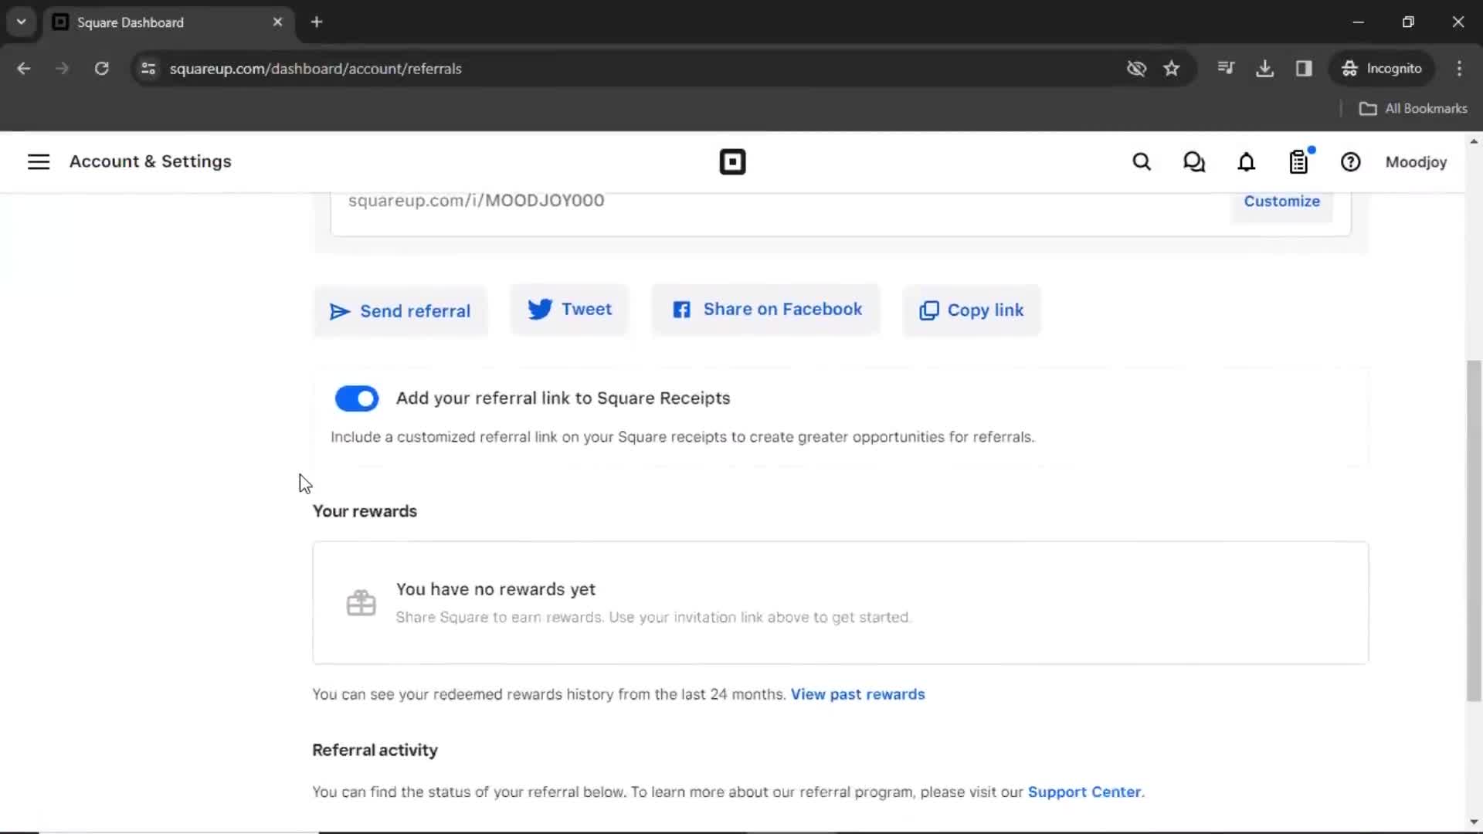1483x834 pixels.
Task: Reload the current page
Action: pos(101,69)
